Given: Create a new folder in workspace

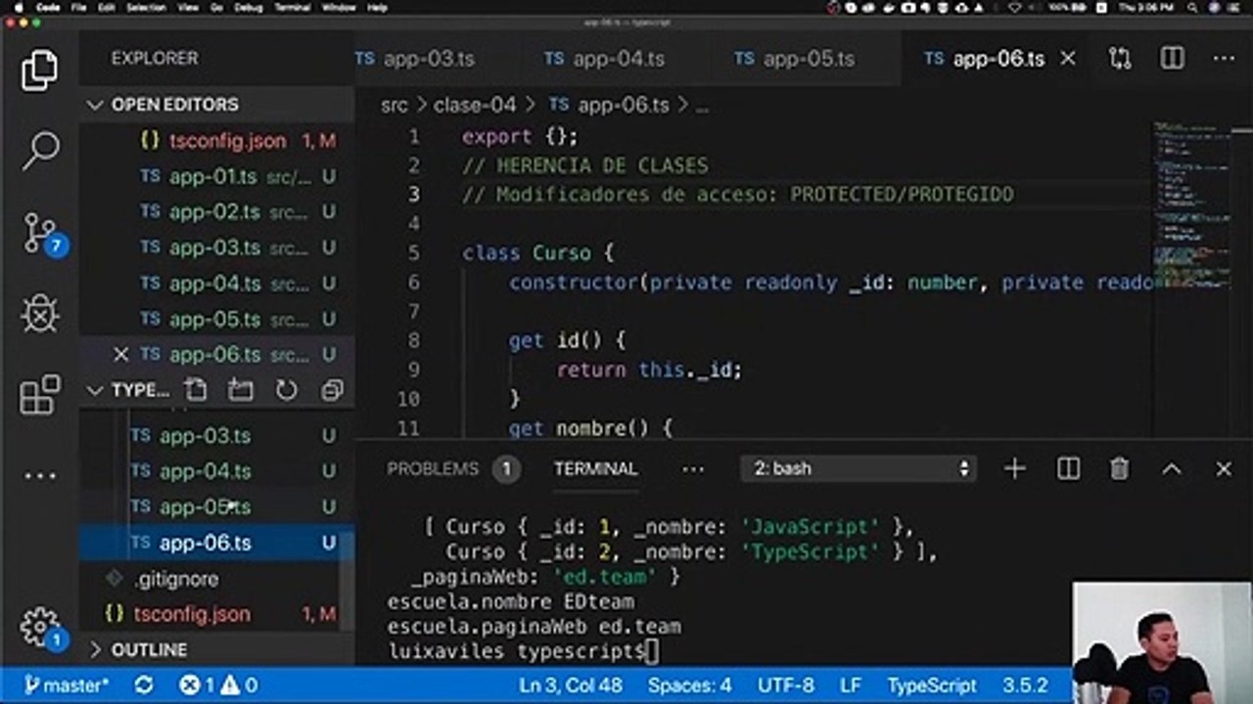Looking at the screenshot, I should coord(240,390).
